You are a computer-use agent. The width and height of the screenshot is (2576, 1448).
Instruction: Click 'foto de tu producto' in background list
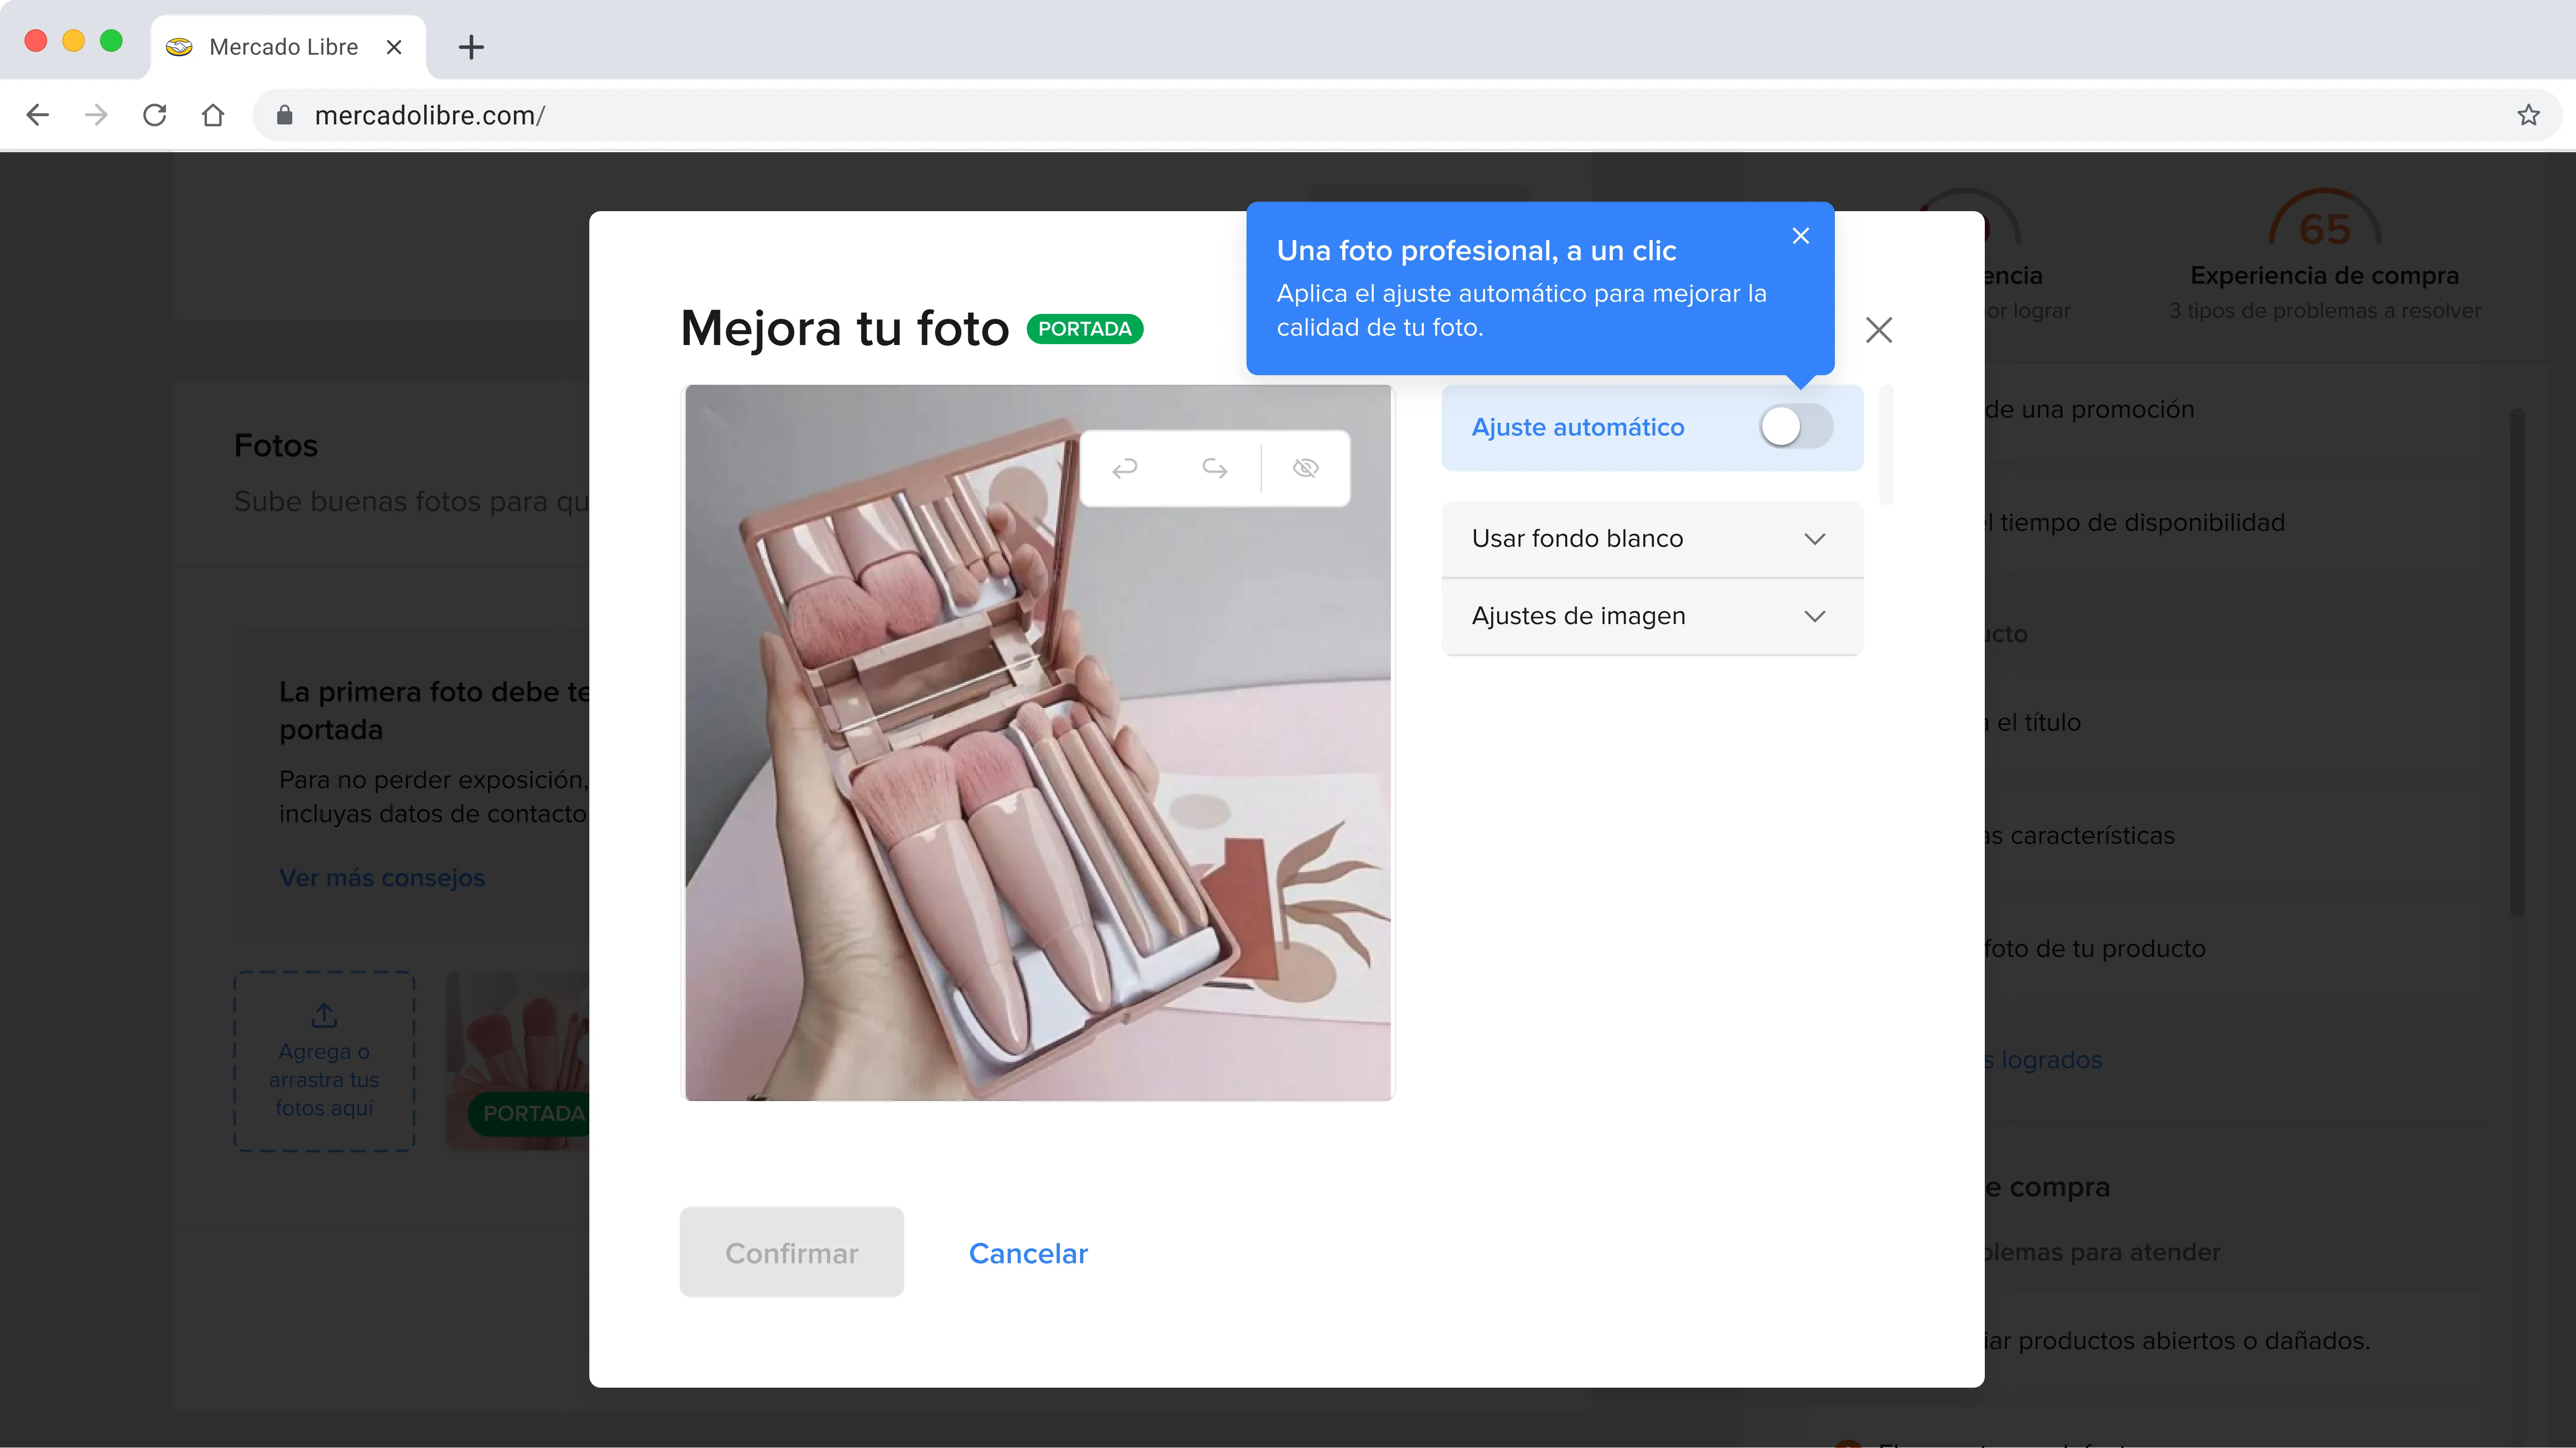2095,949
